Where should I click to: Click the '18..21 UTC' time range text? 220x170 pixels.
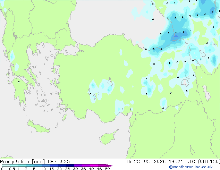pos(182,162)
